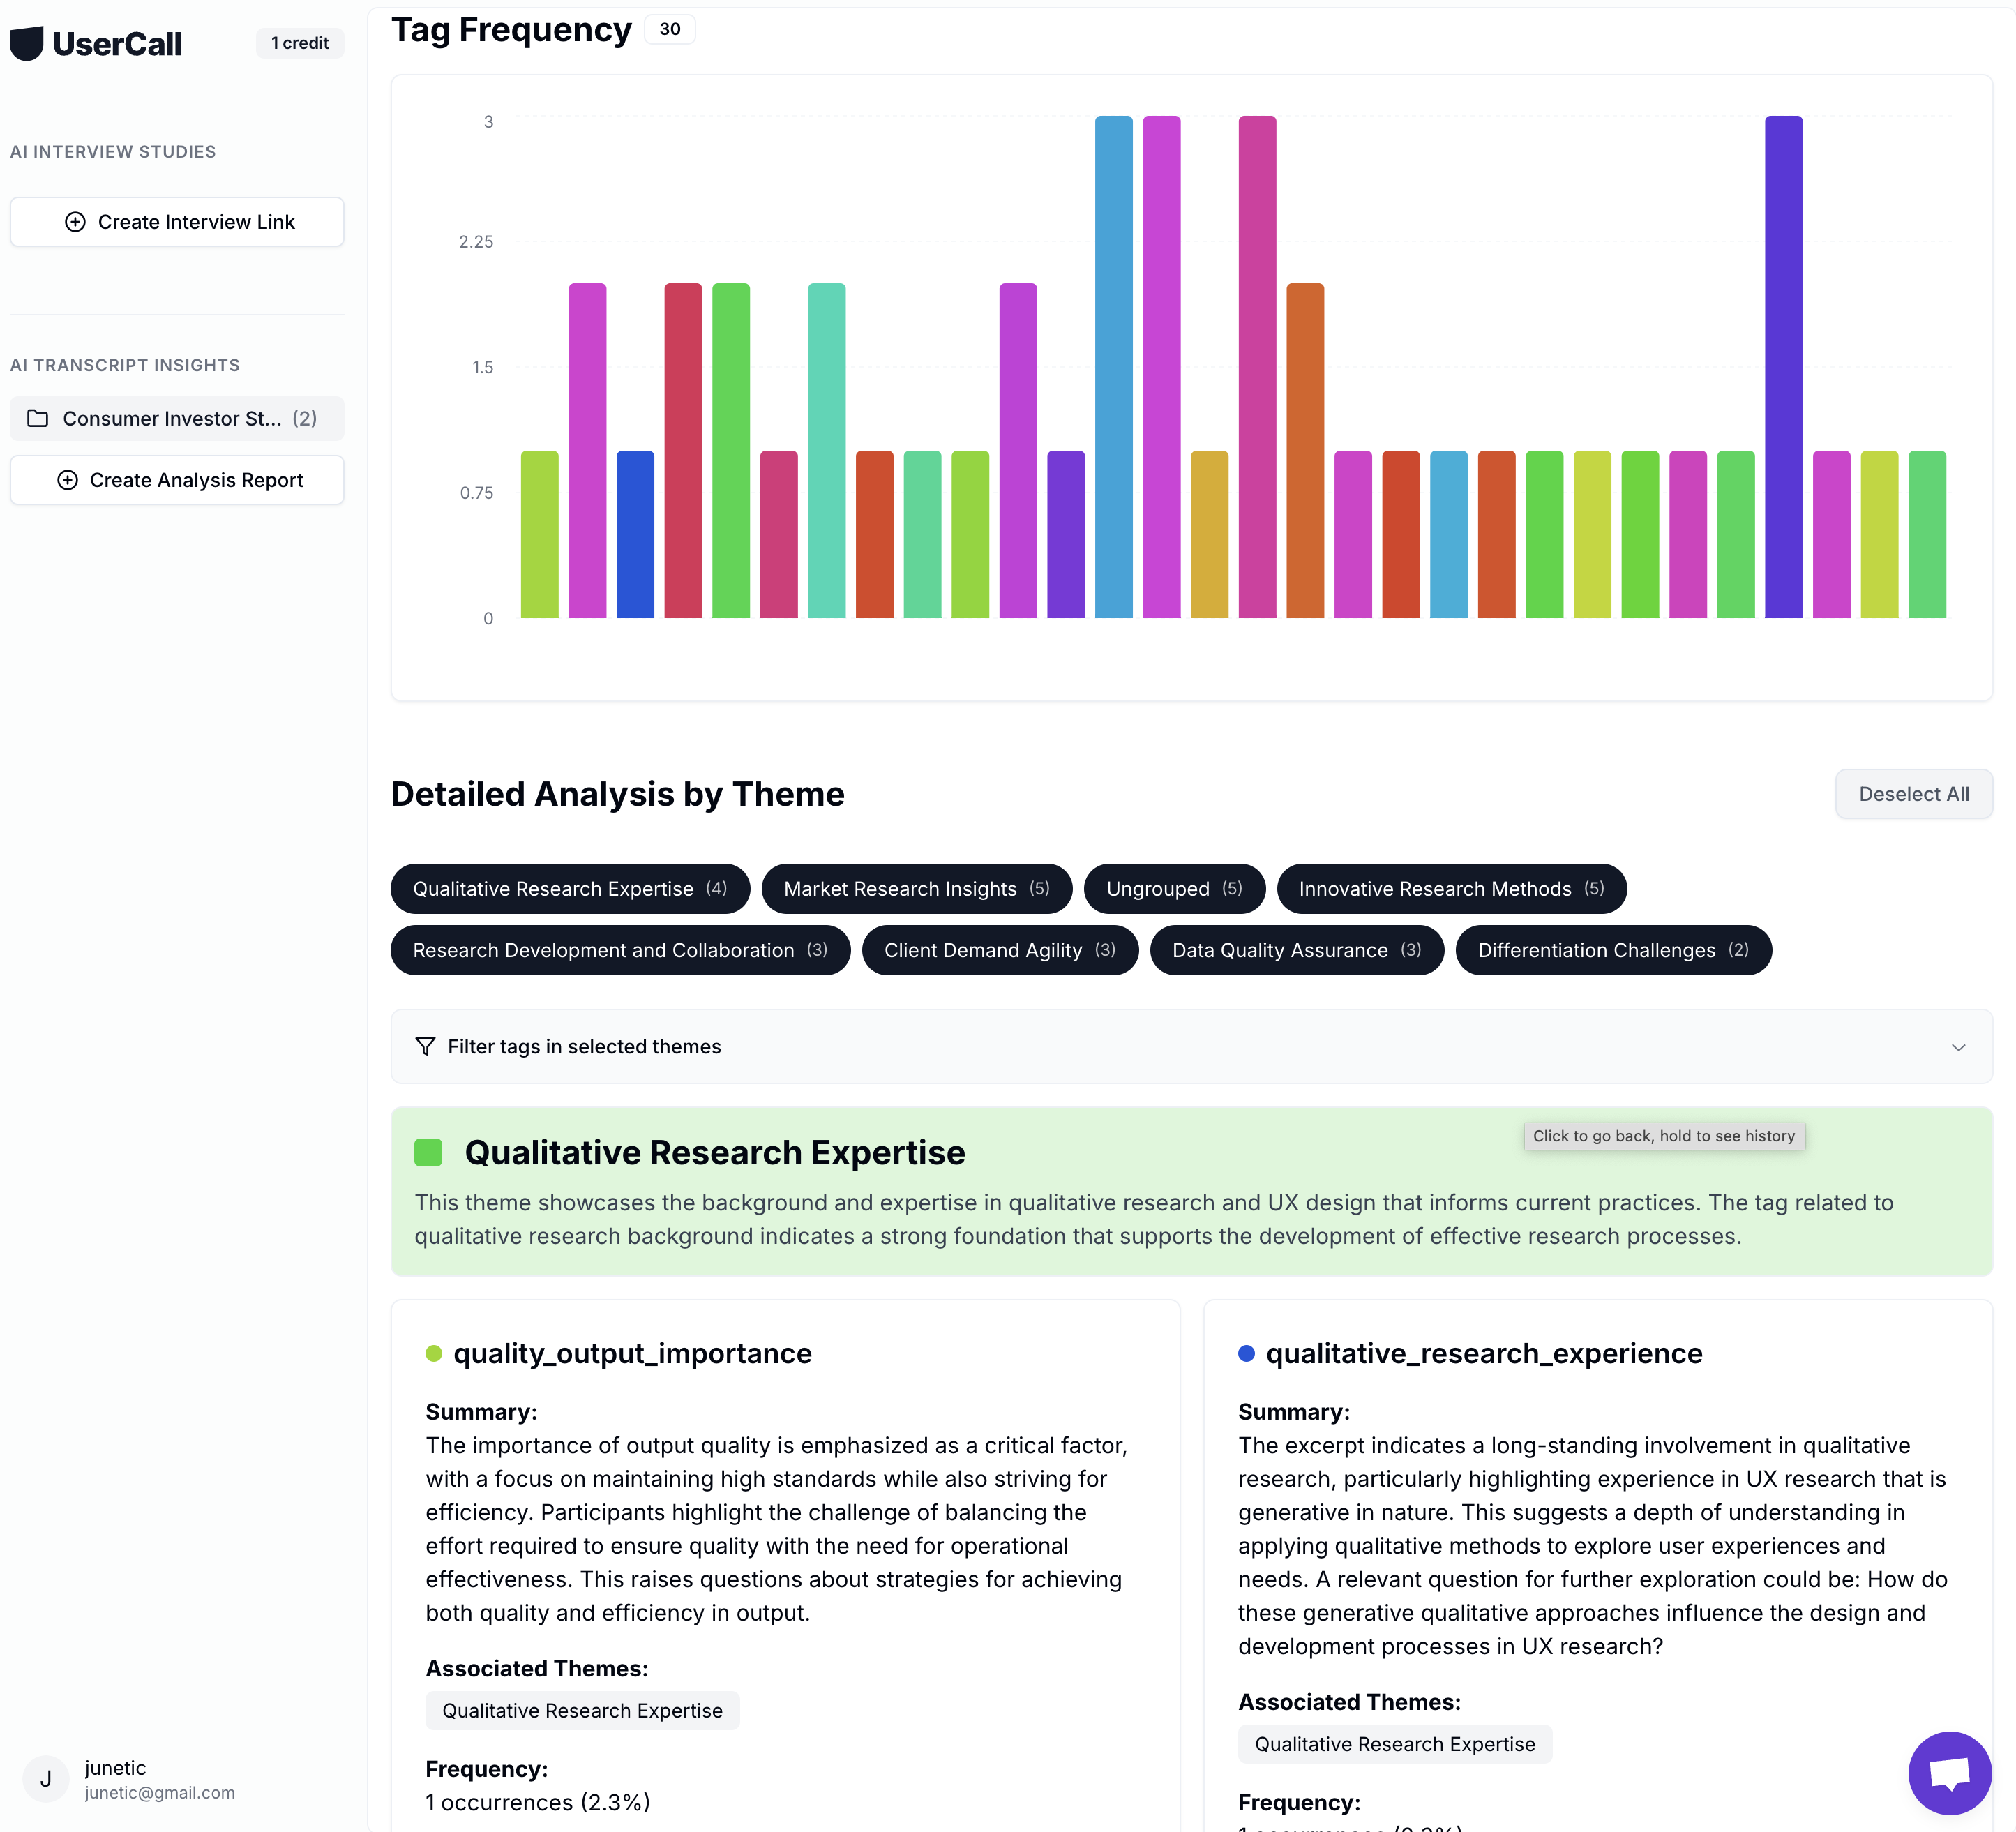
Task: Toggle the Ungrouped theme chip
Action: (1173, 889)
